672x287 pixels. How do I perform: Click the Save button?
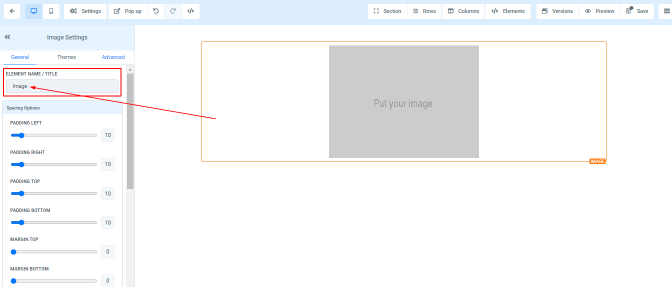[637, 11]
